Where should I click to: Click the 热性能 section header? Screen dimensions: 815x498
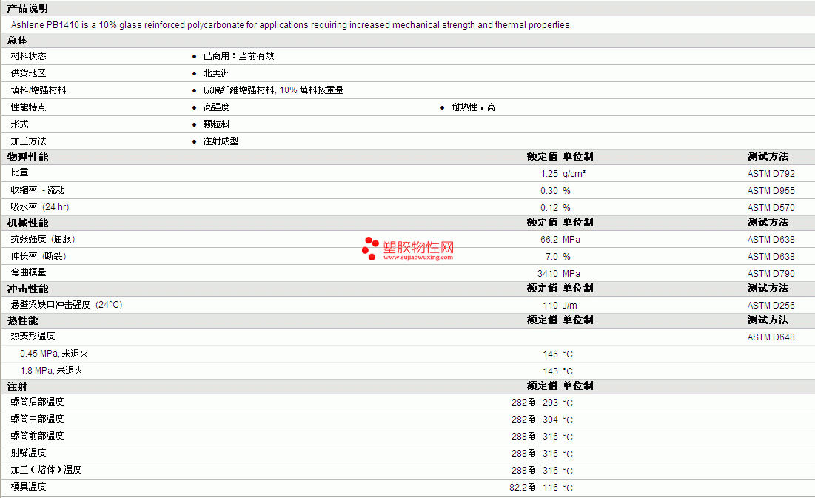pyautogui.click(x=22, y=320)
